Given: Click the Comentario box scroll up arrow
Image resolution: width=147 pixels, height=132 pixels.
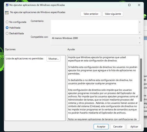Looking at the screenshot, I should (x=140, y=22).
